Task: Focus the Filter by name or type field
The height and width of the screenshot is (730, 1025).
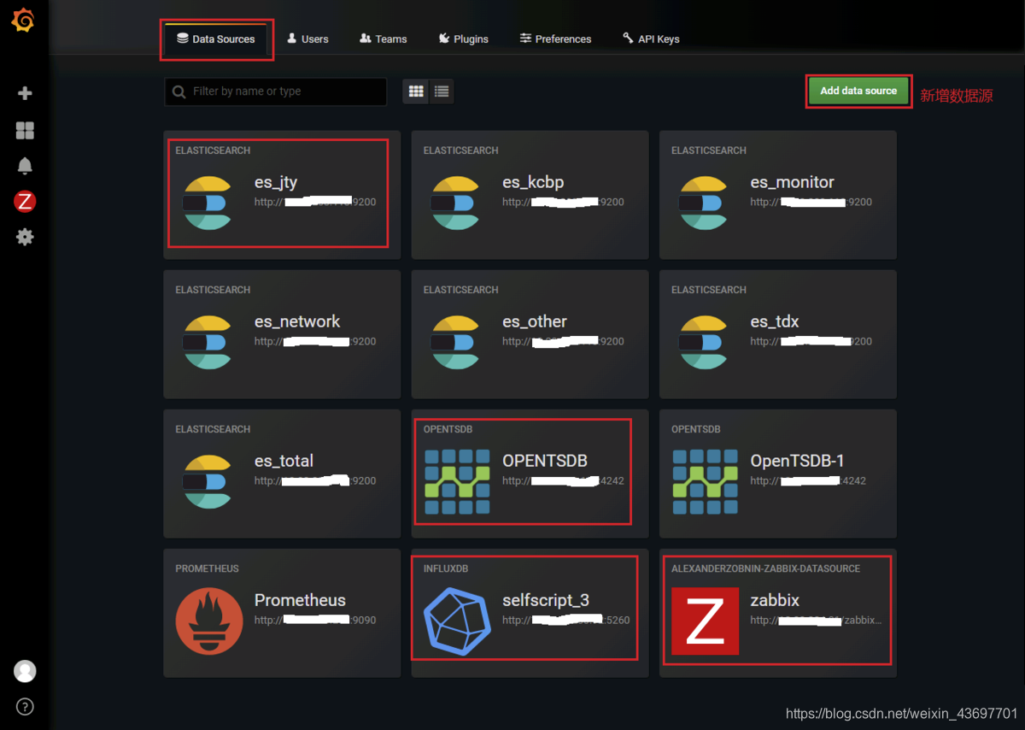Action: 275,91
